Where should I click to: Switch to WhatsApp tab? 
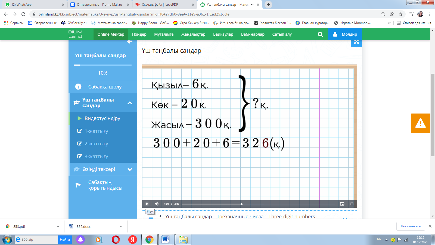(x=34, y=5)
